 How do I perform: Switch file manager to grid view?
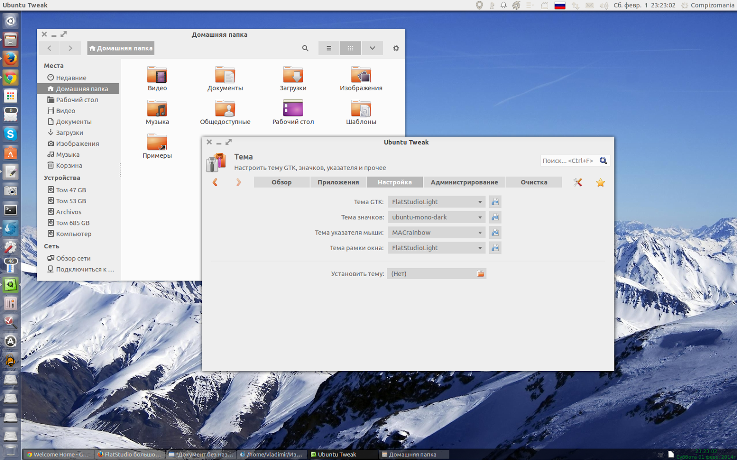coord(351,48)
